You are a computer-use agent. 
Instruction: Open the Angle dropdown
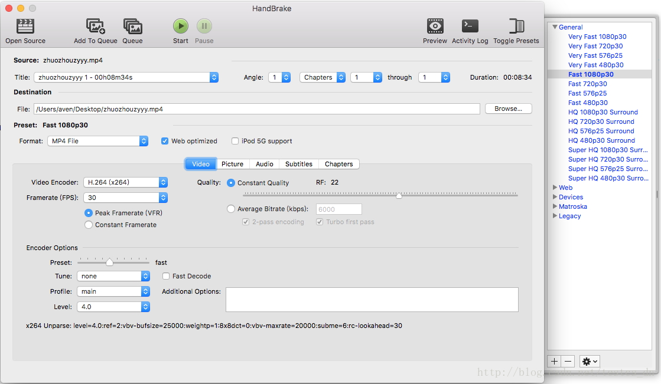[x=279, y=77]
